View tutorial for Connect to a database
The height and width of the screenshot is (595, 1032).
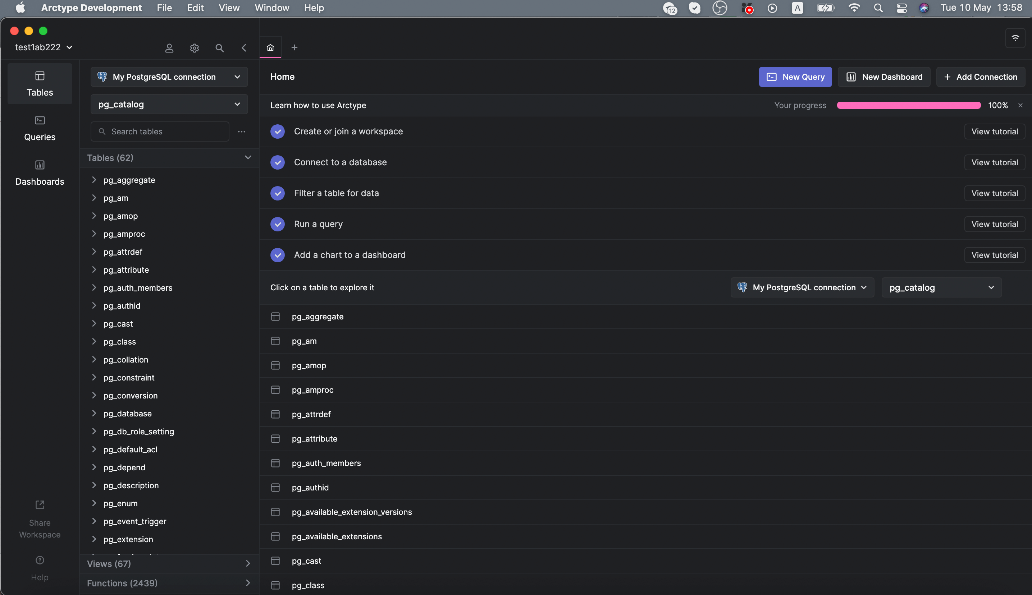click(994, 162)
